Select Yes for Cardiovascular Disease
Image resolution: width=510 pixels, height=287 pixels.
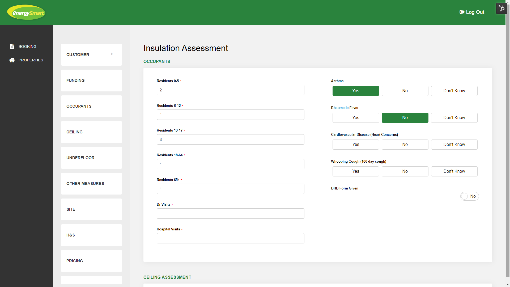(355, 145)
